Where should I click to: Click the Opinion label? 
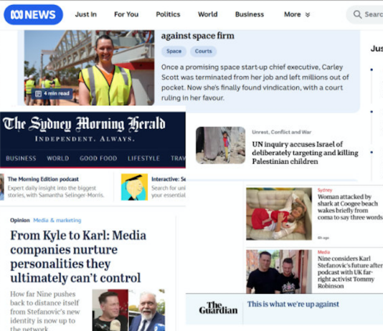(x=20, y=220)
